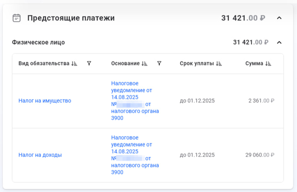This screenshot has height=192, width=297.
Task: Open the filter icon for Основание column
Action: (x=159, y=63)
